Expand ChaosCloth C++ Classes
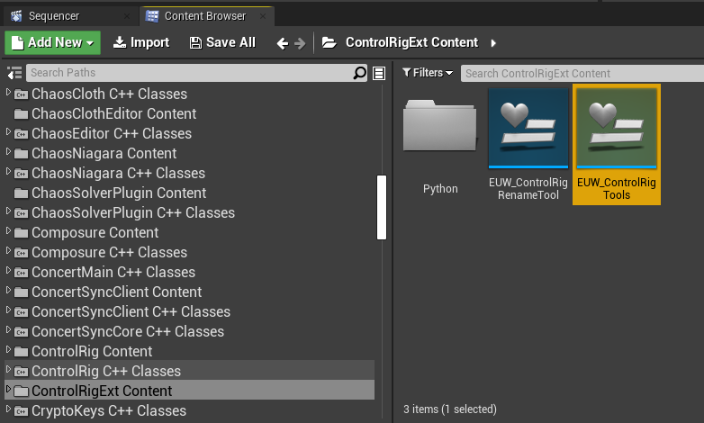Viewport: 704px width, 423px height. [8, 92]
